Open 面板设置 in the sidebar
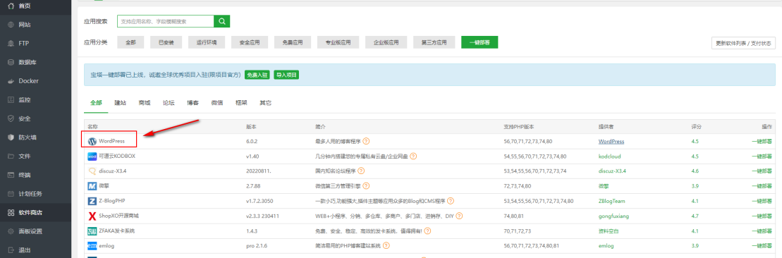782x258 pixels. point(35,231)
